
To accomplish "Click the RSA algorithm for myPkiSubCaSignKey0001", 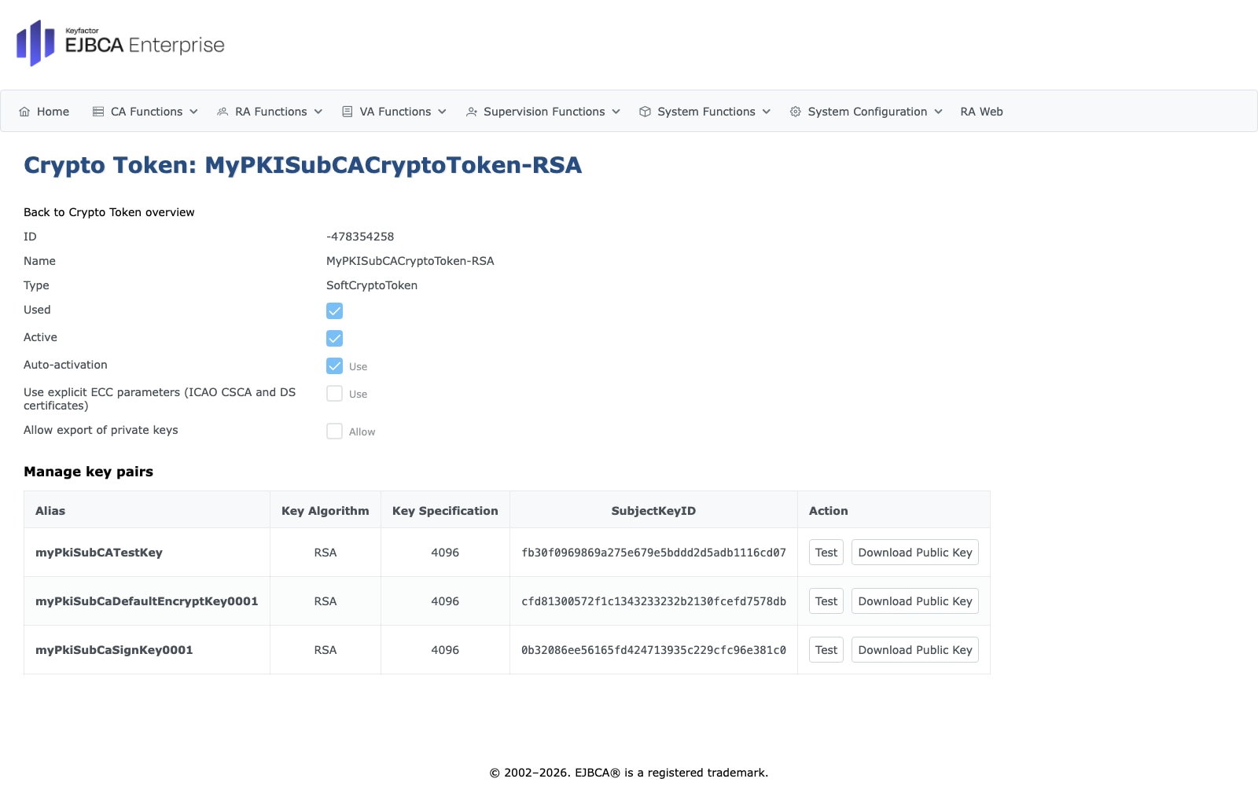I will coord(326,650).
